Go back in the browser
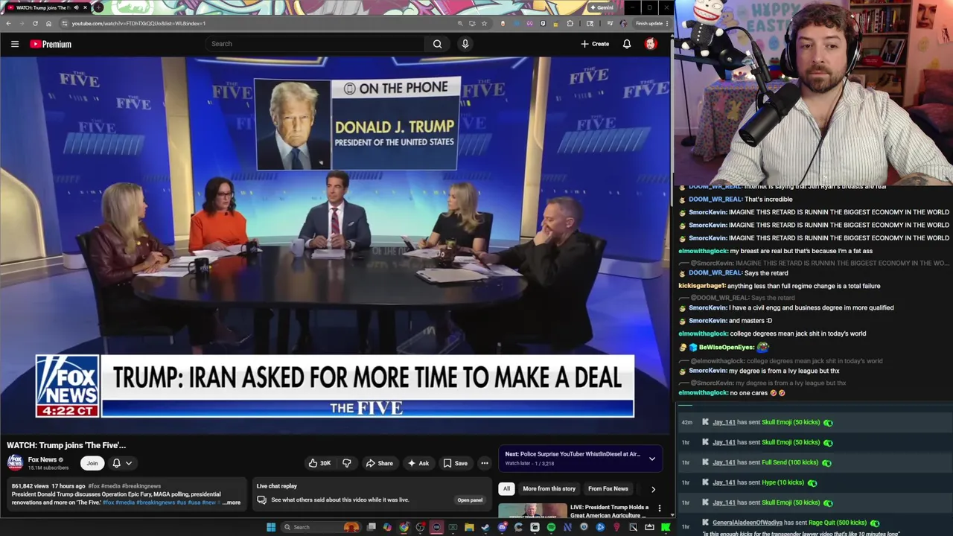Viewport: 953px width, 536px height. (8, 23)
